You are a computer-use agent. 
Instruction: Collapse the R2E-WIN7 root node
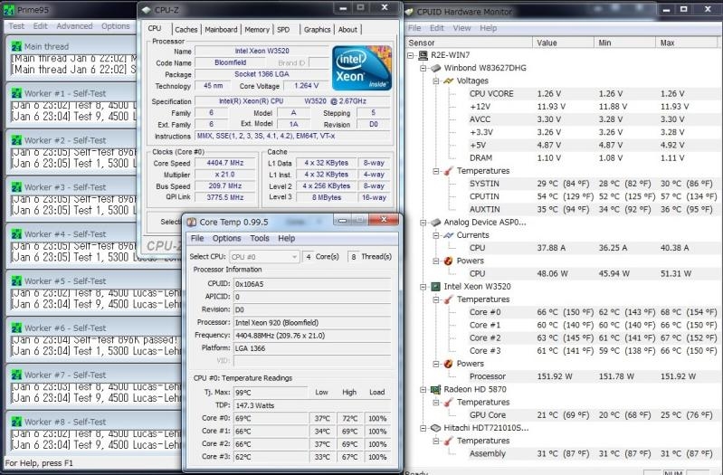coord(413,54)
